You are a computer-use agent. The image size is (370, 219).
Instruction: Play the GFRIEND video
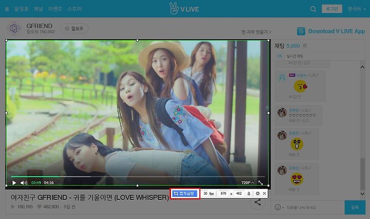click(x=14, y=183)
